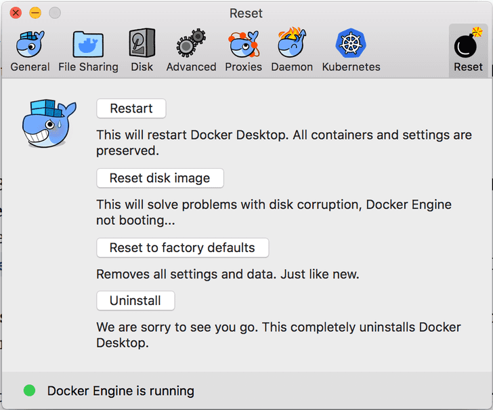The height and width of the screenshot is (410, 493).
Task: Open the Kubernetes settings pane
Action: (351, 50)
